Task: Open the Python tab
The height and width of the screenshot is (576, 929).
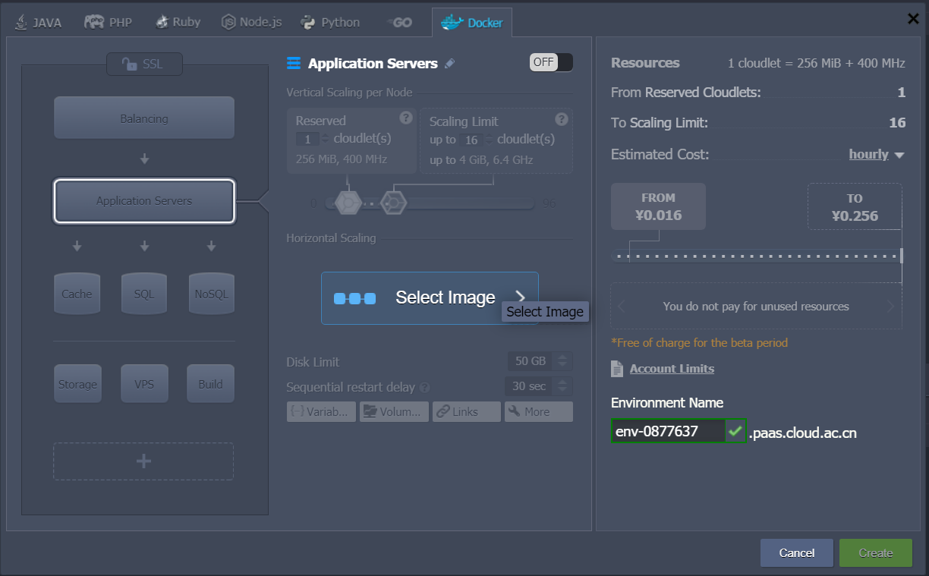Action: pyautogui.click(x=330, y=22)
